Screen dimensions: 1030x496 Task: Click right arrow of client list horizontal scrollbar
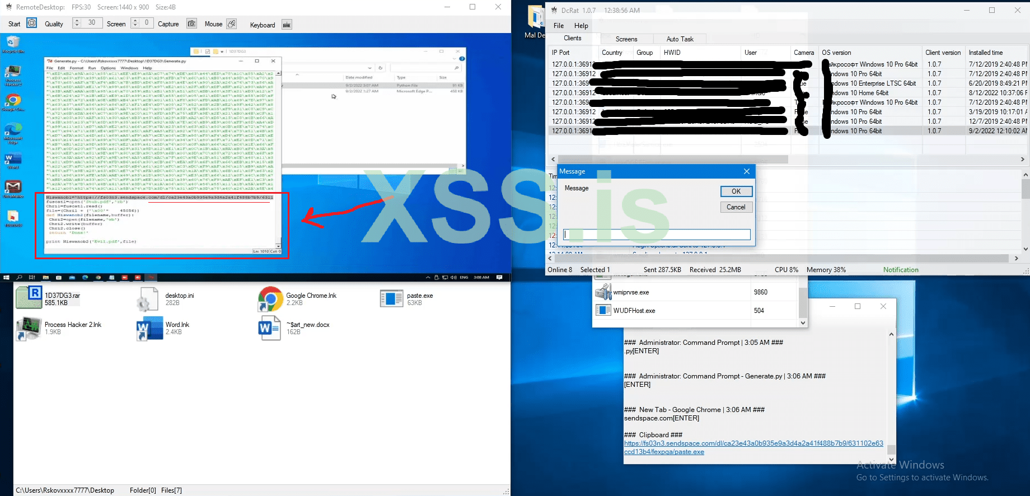pos(1022,160)
